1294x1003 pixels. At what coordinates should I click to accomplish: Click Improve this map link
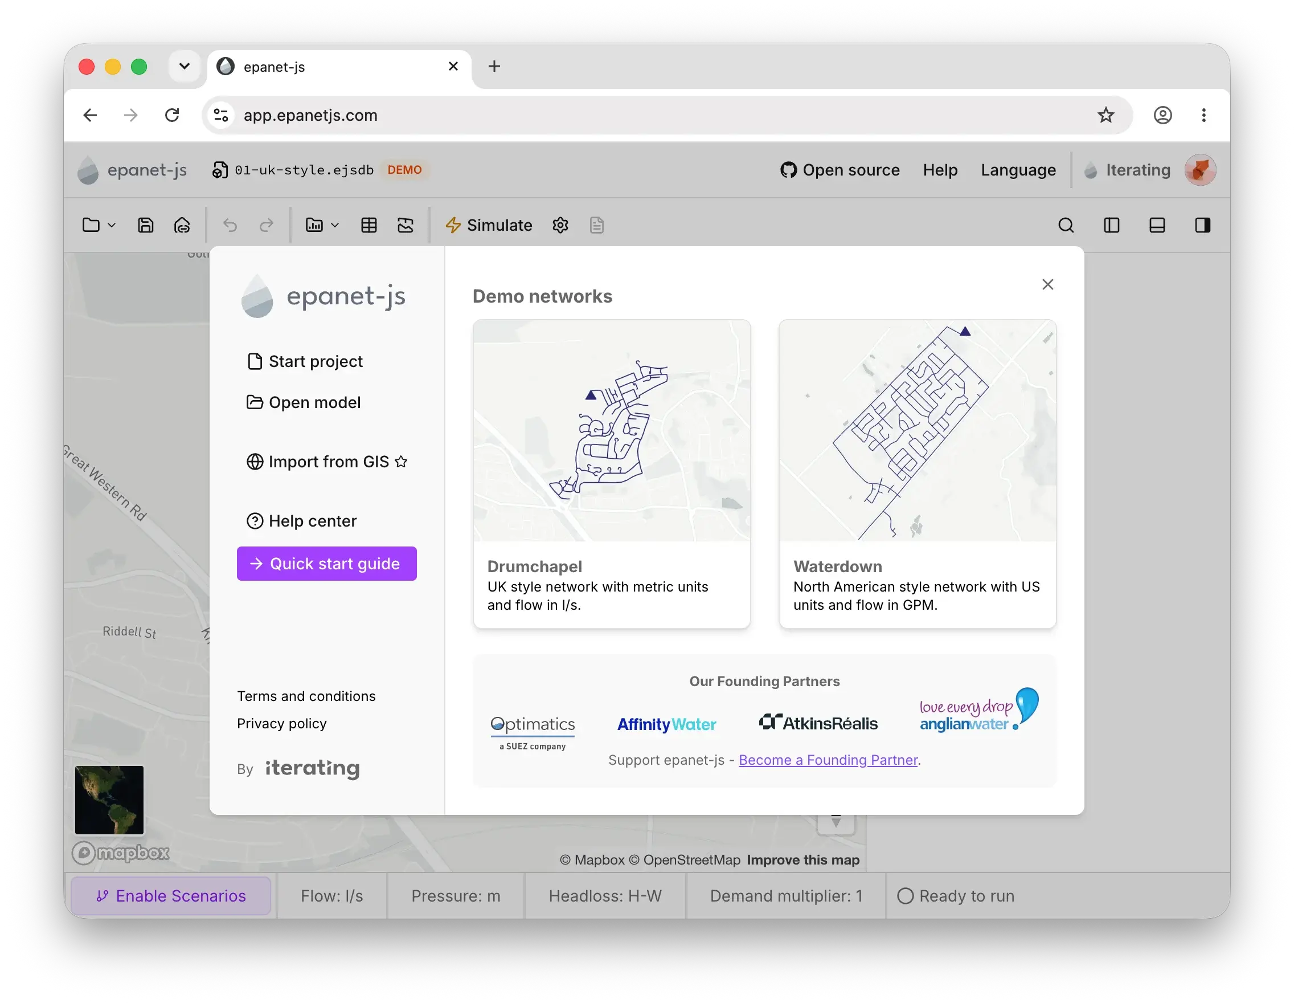pyautogui.click(x=803, y=859)
